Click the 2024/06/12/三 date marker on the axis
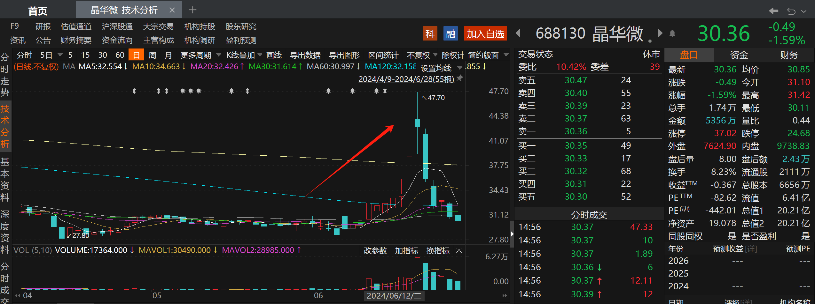815x304 pixels. tap(394, 296)
